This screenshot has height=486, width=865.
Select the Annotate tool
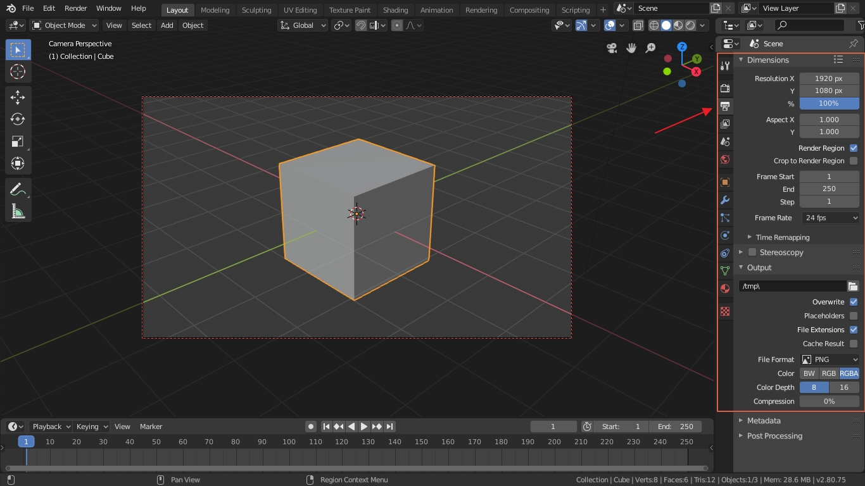[18, 188]
